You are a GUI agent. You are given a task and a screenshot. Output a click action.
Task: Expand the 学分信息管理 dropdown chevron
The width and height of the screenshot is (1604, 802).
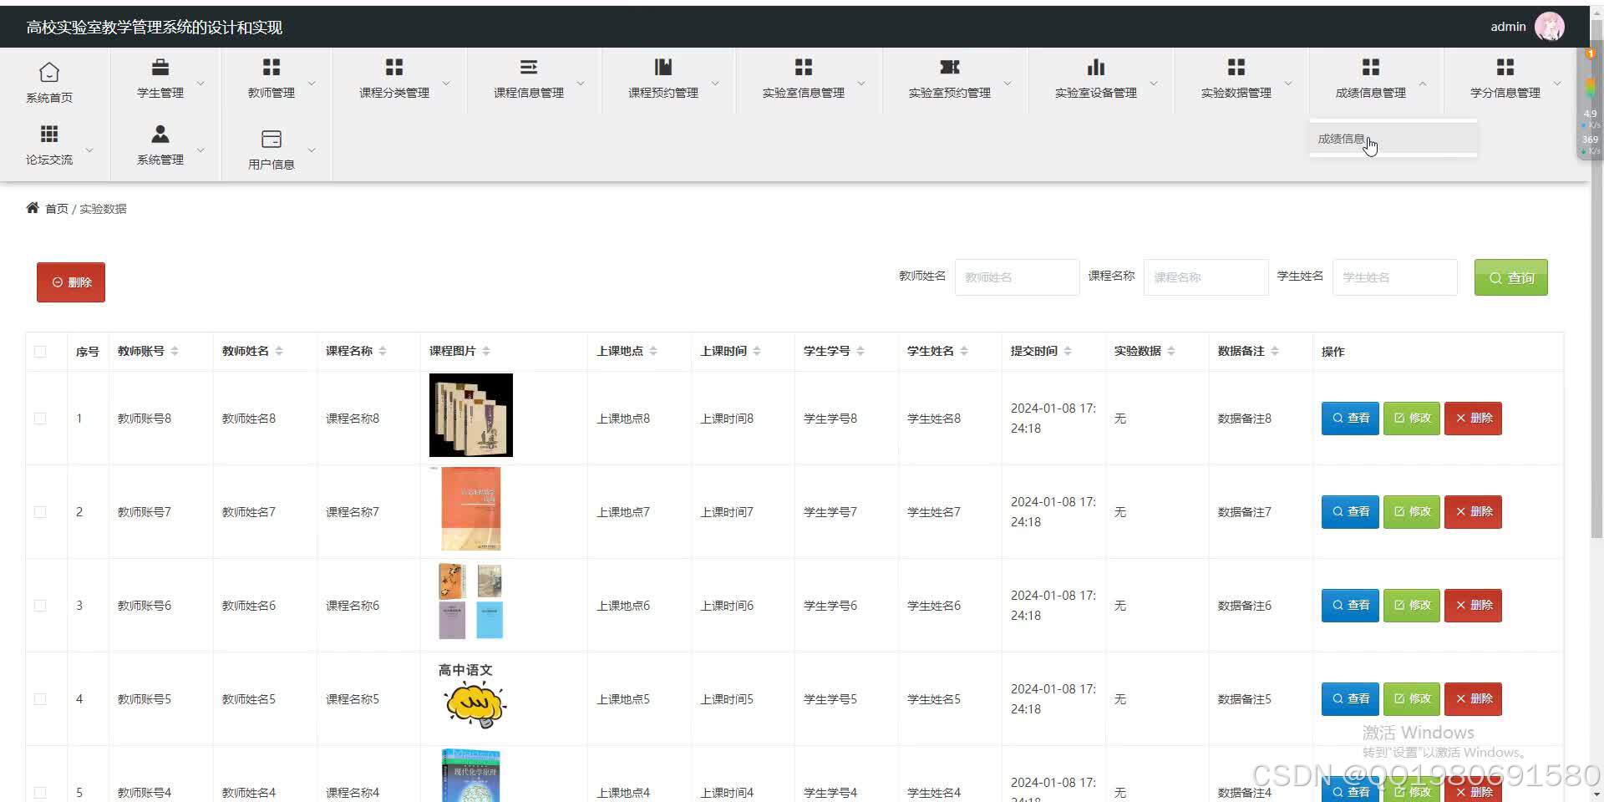[1557, 84]
